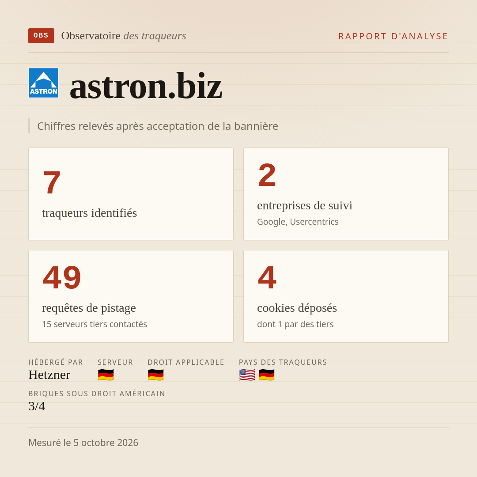Click the entreprises de suivi label
Image resolution: width=477 pixels, height=477 pixels.
[x=304, y=205]
